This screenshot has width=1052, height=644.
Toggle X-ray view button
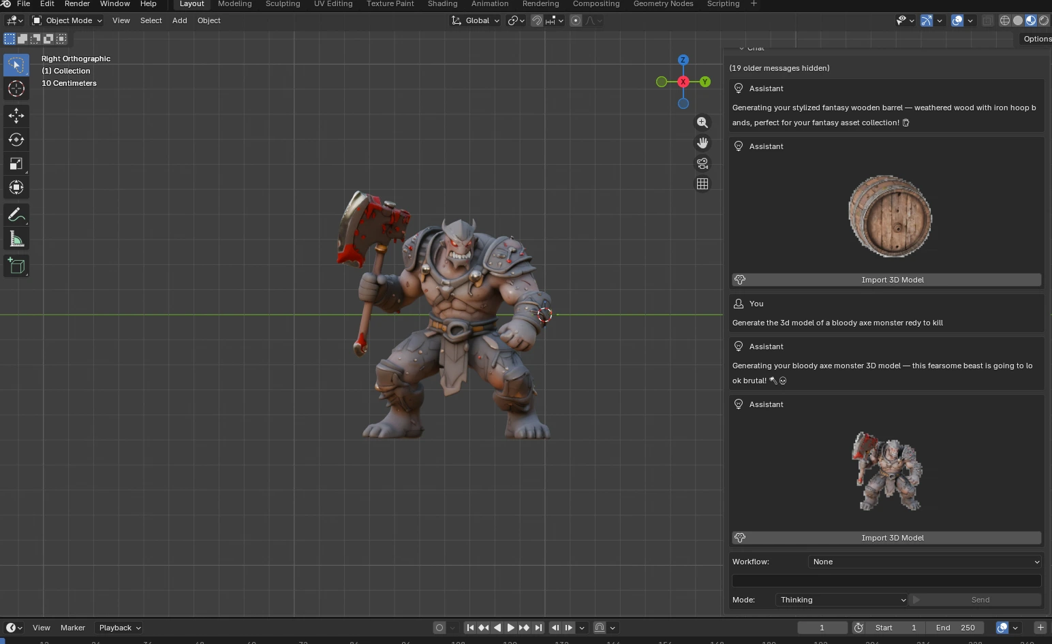click(987, 20)
